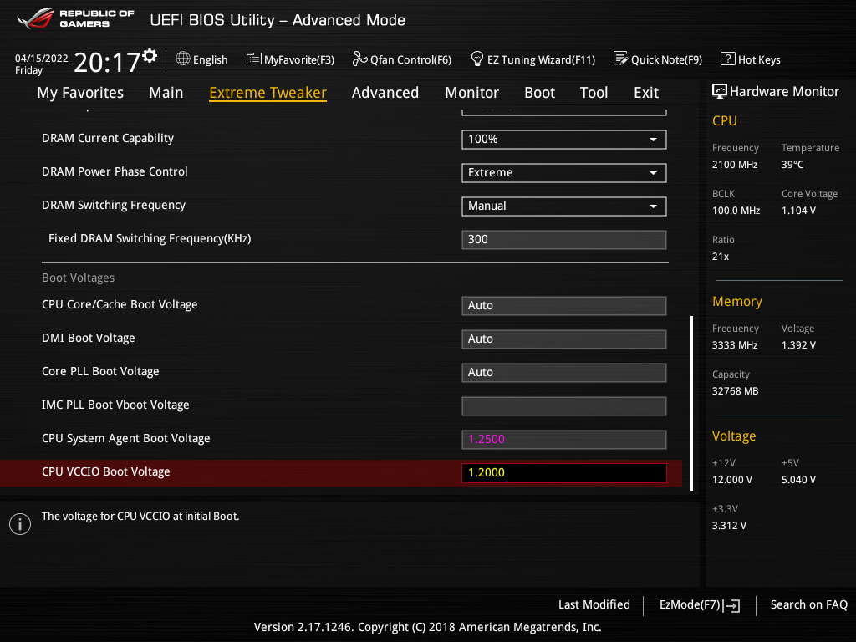The image size is (856, 642).
Task: Open the Advanced tab
Action: [x=385, y=93]
